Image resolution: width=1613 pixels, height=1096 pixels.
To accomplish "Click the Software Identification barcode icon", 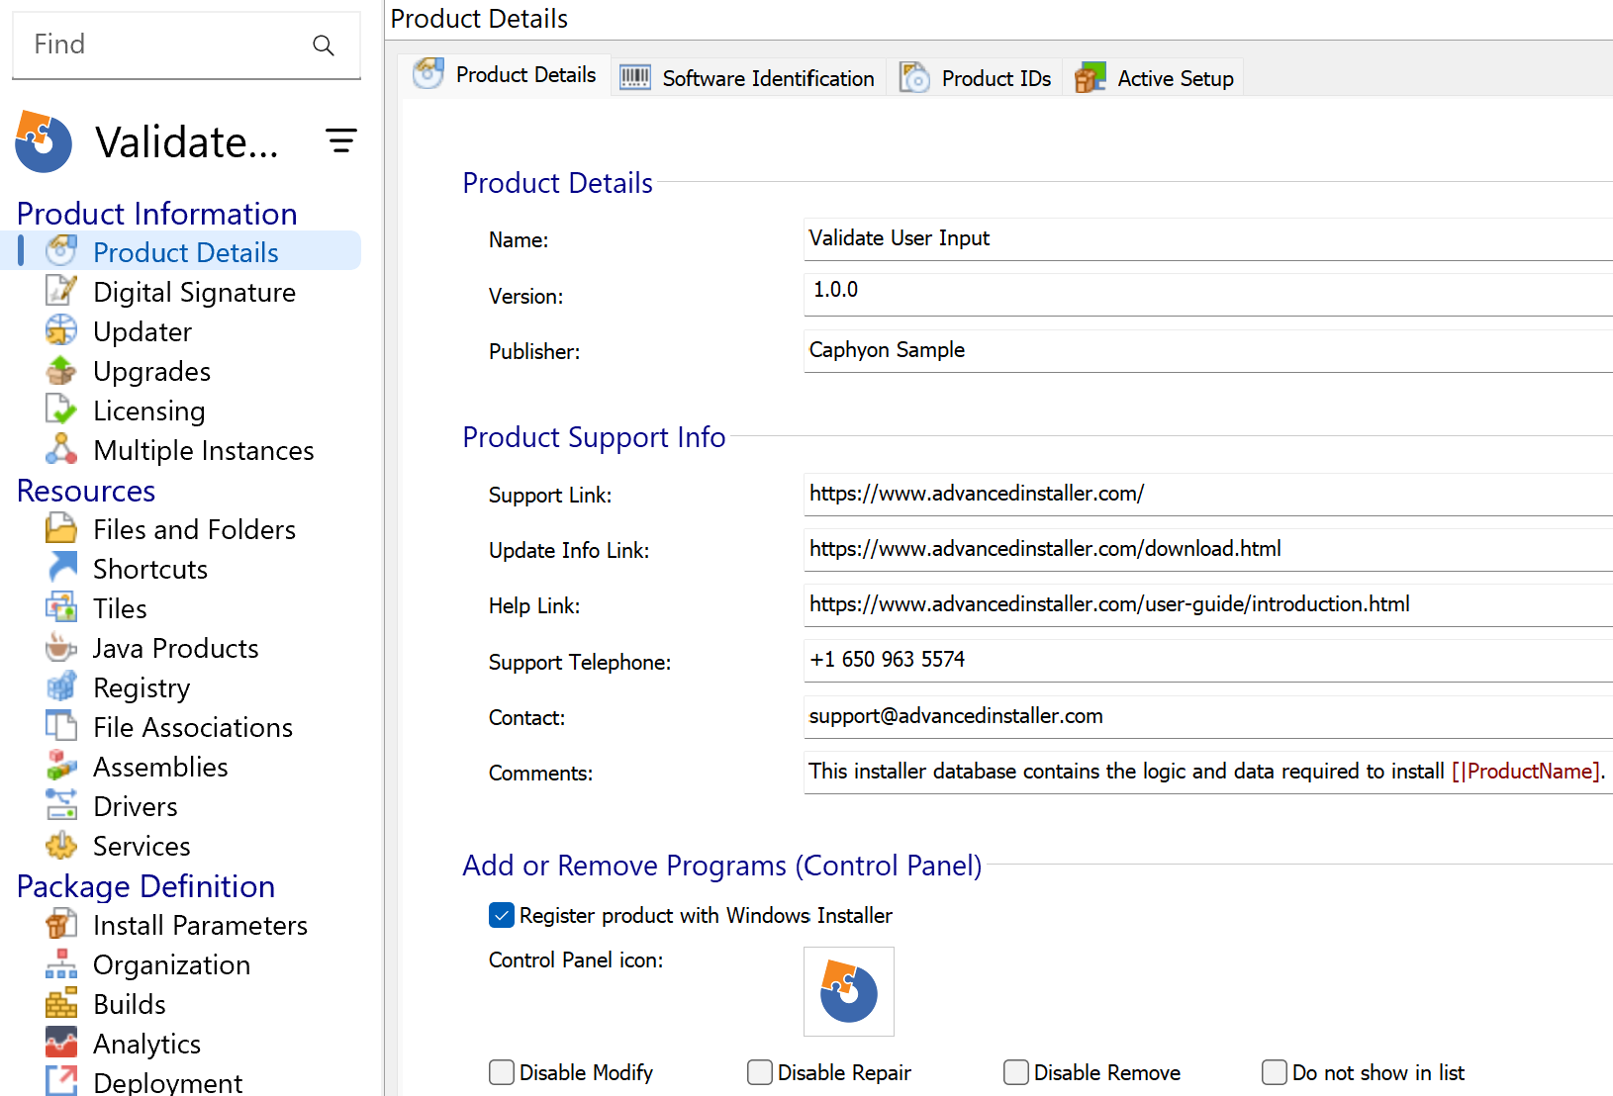I will (635, 77).
